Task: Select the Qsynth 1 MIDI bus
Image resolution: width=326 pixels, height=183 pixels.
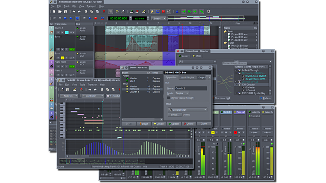Action: [134, 92]
